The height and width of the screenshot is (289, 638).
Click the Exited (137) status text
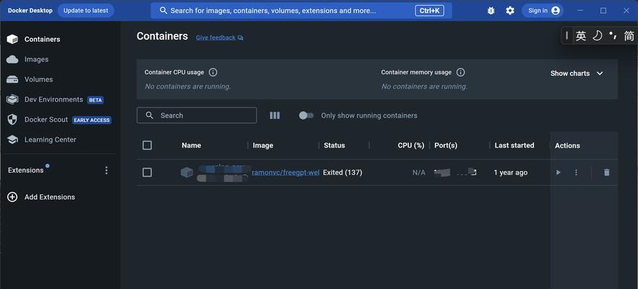tap(343, 173)
